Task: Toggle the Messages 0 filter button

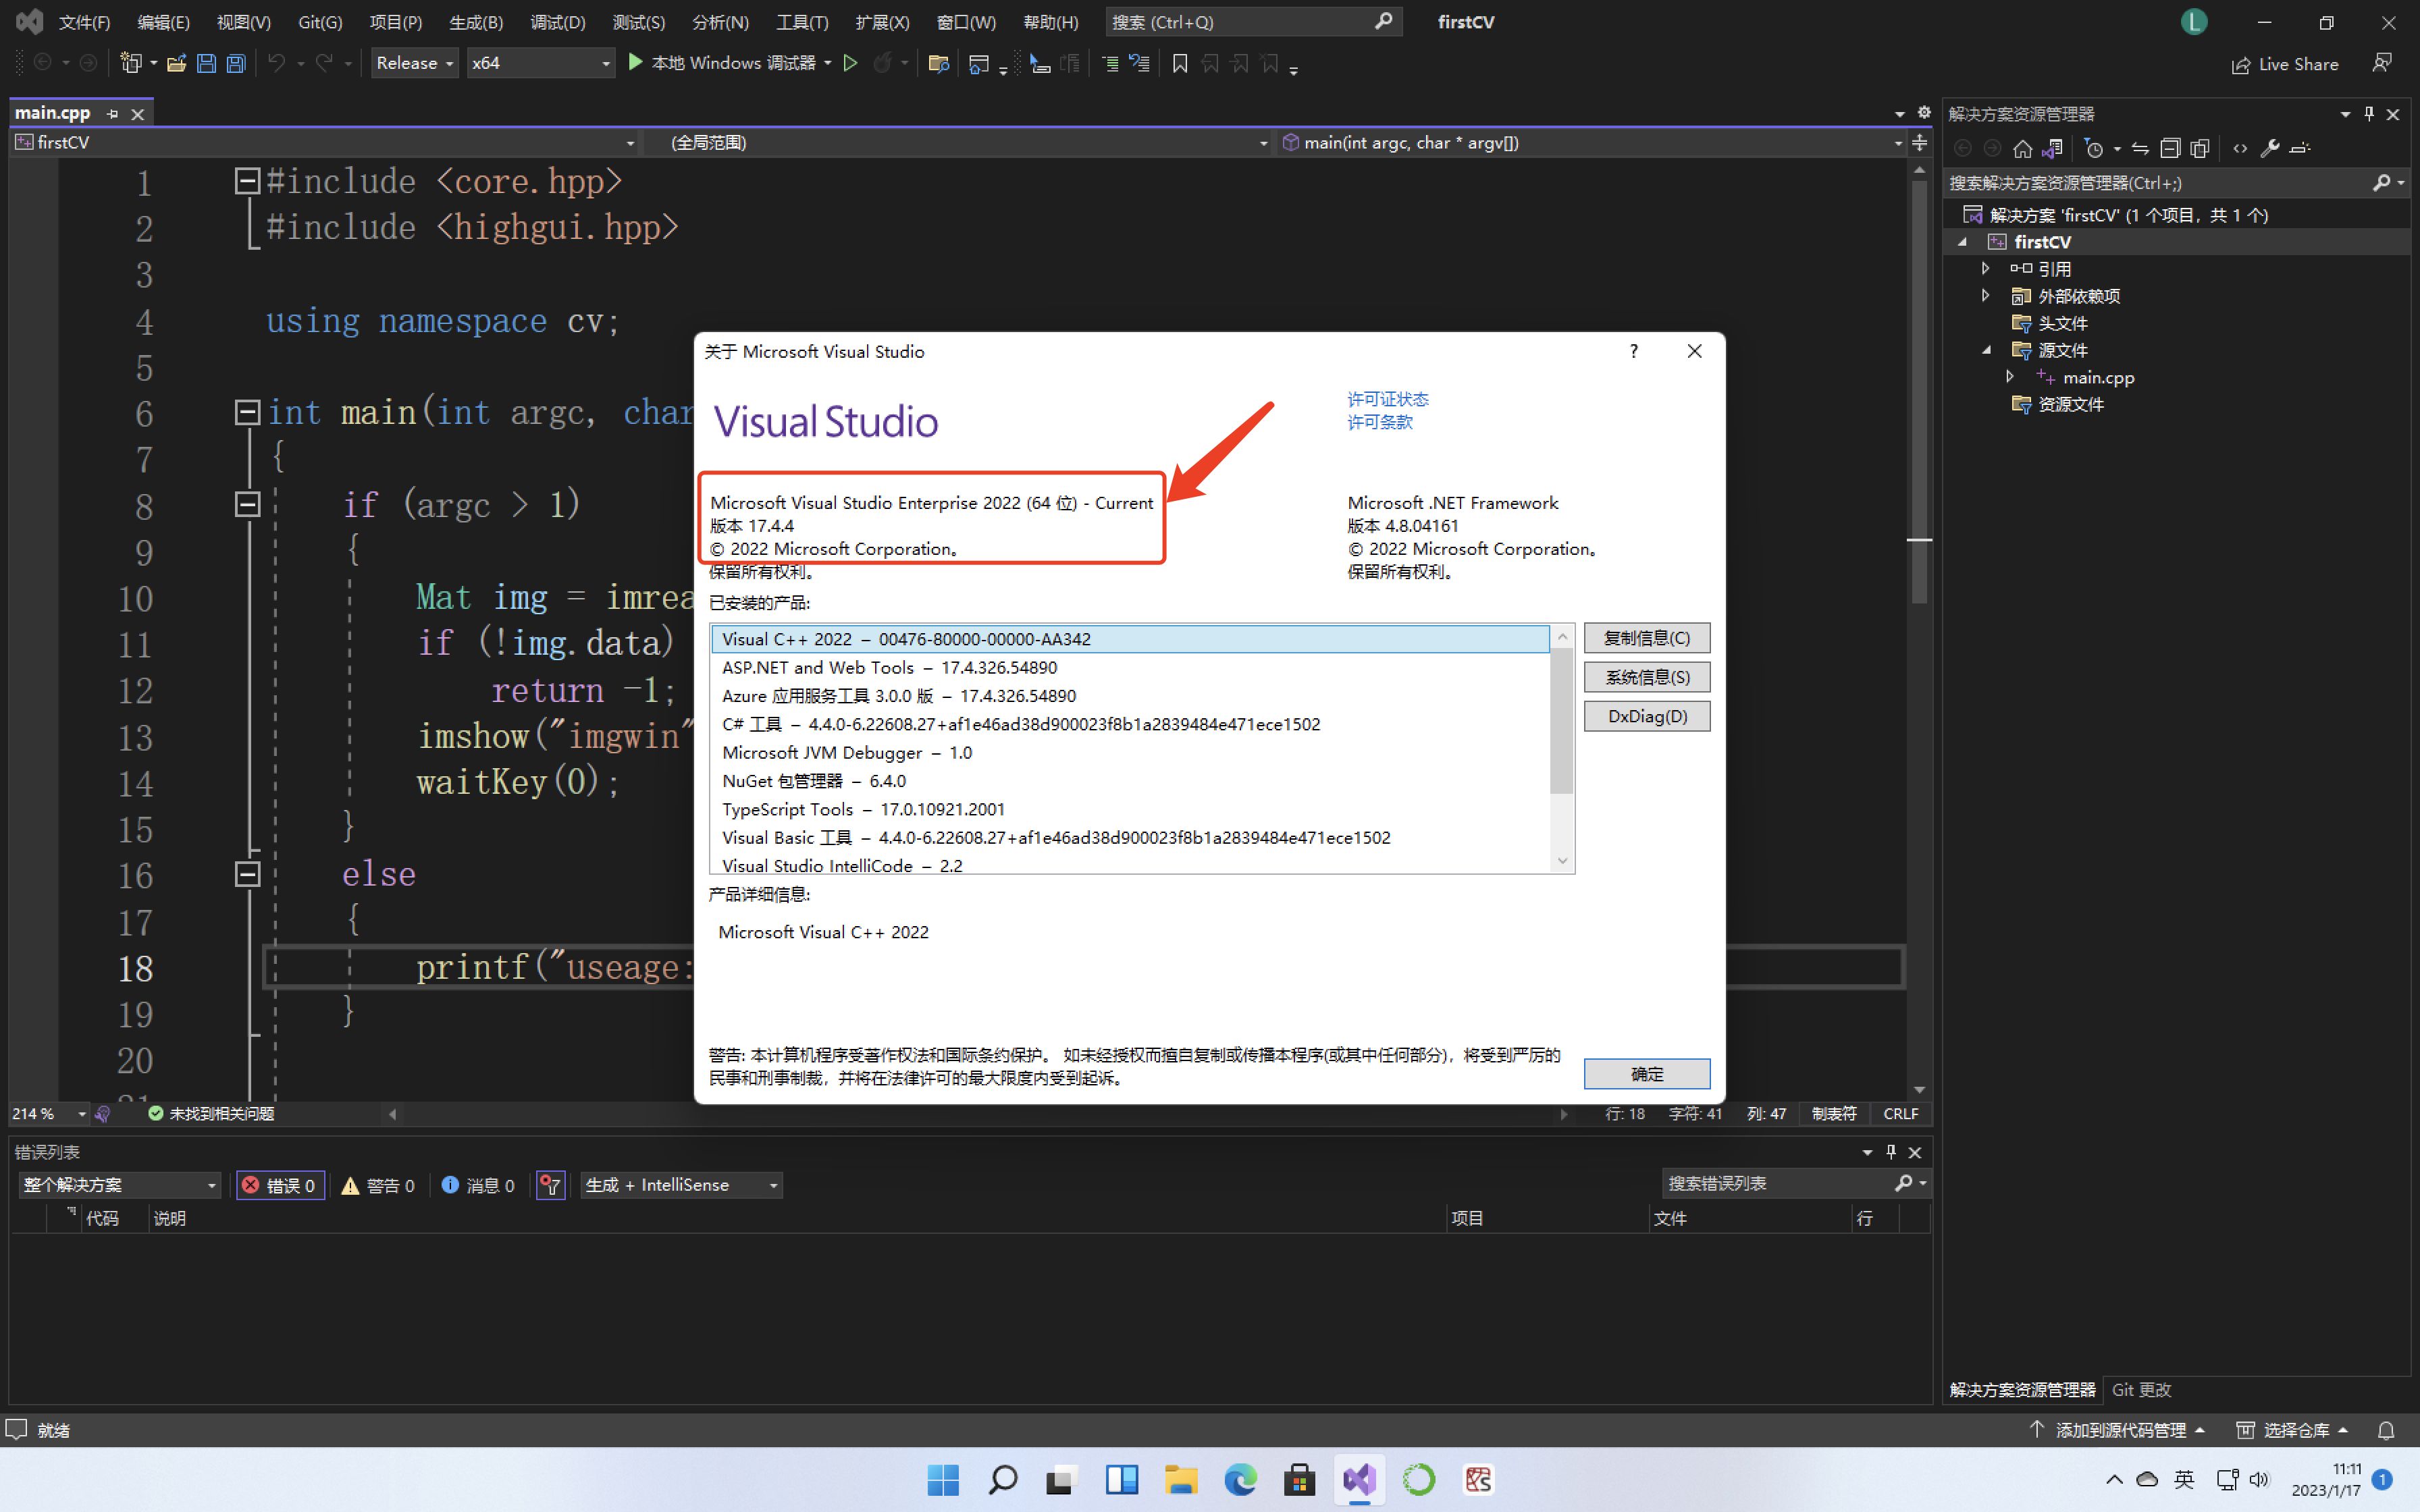Action: click(x=478, y=1185)
